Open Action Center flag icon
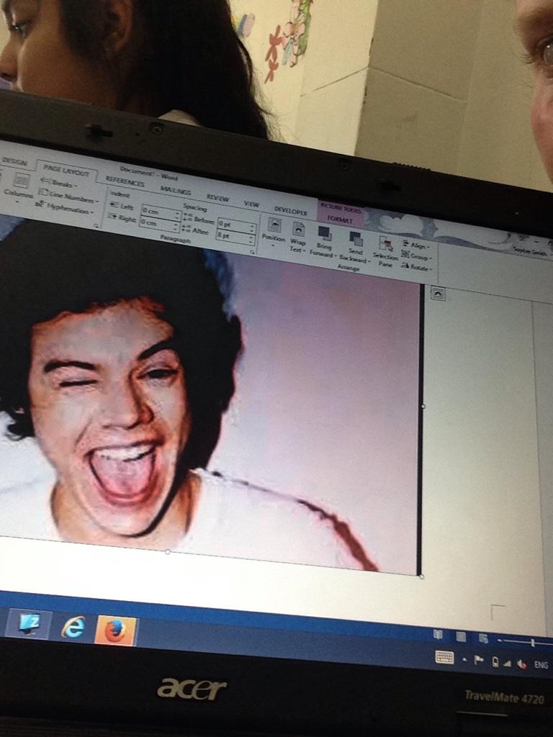Screen dimensions: 553x737 (479, 661)
